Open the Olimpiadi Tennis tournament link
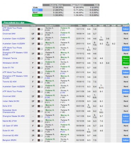 point(10,58)
